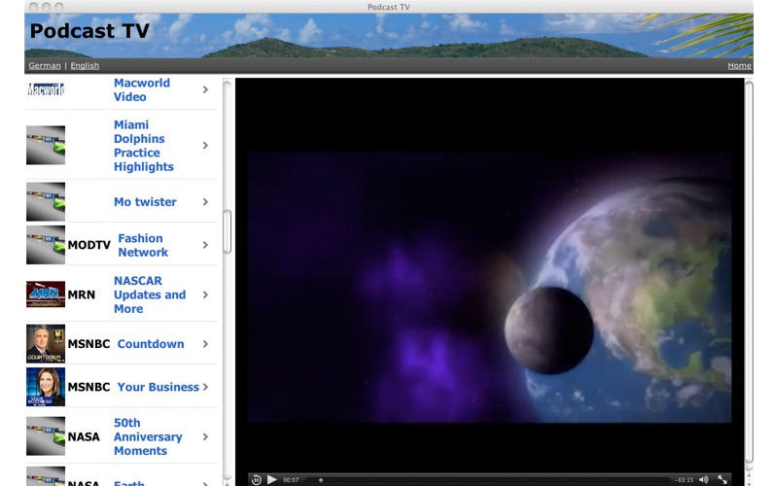This screenshot has width=778, height=486.
Task: Open NASCAR Updates and More link
Action: click(x=150, y=295)
